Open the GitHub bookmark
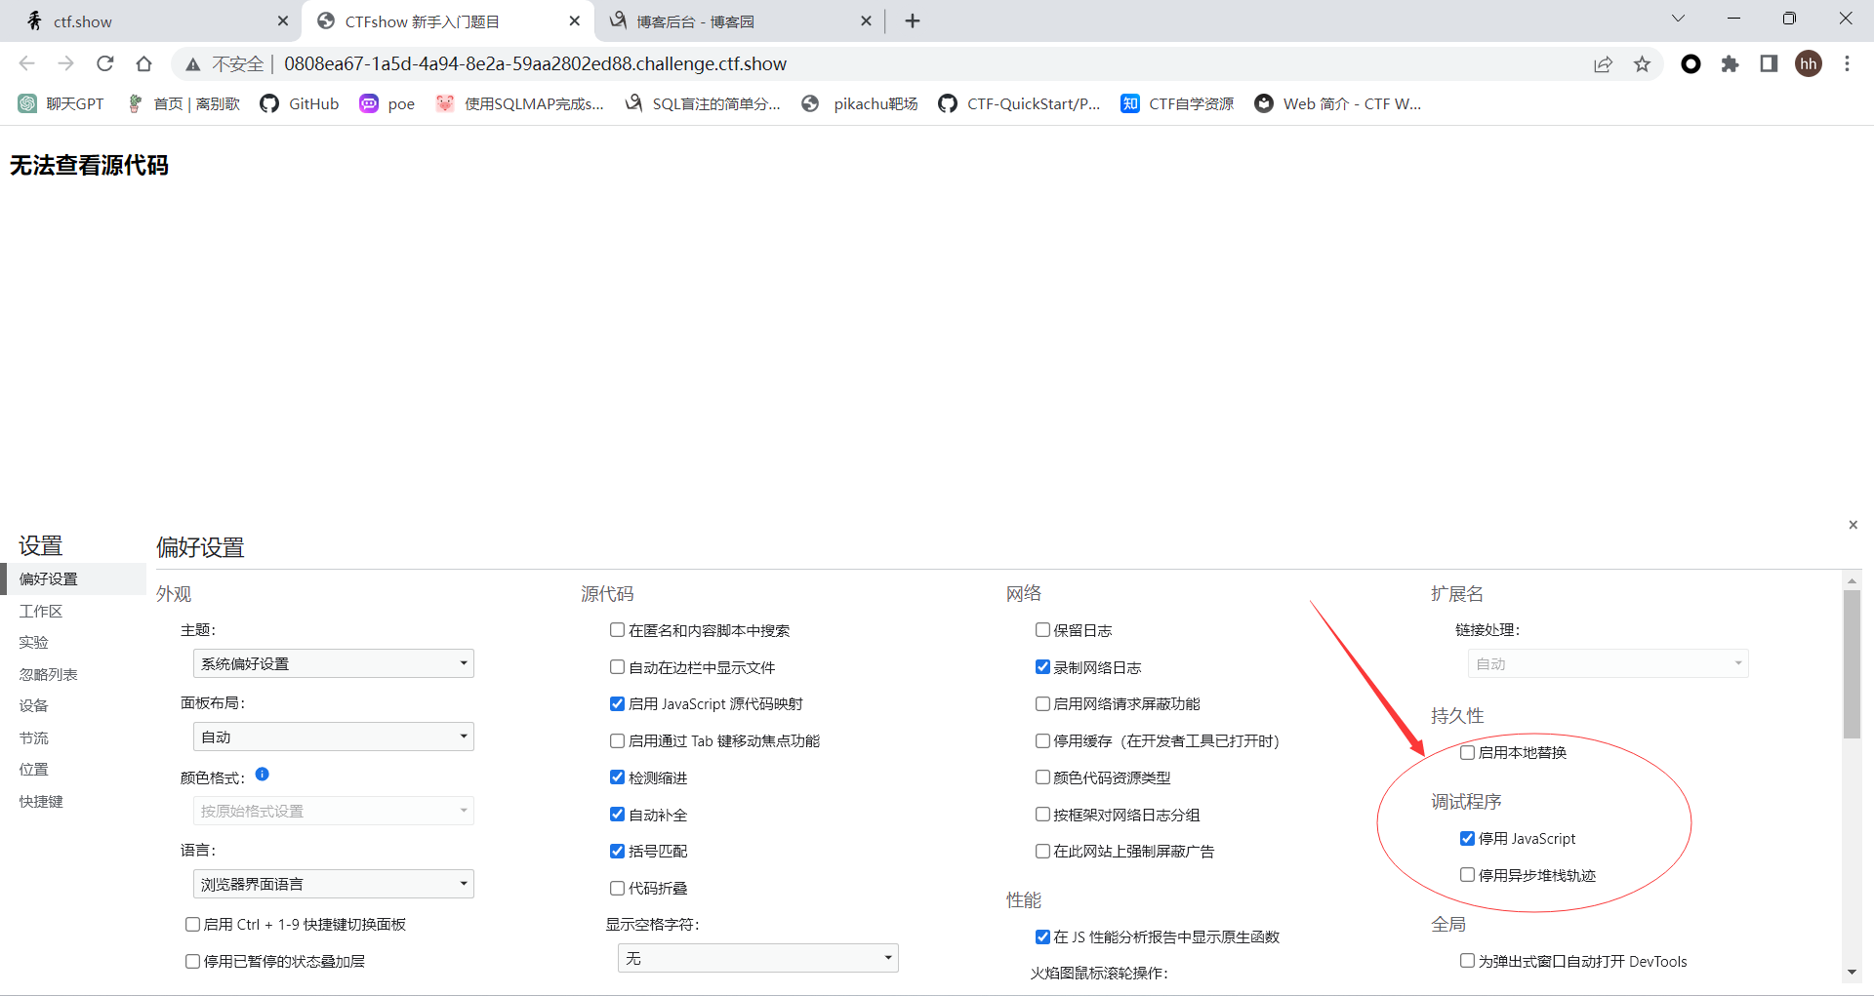This screenshot has height=996, width=1874. pyautogui.click(x=300, y=103)
